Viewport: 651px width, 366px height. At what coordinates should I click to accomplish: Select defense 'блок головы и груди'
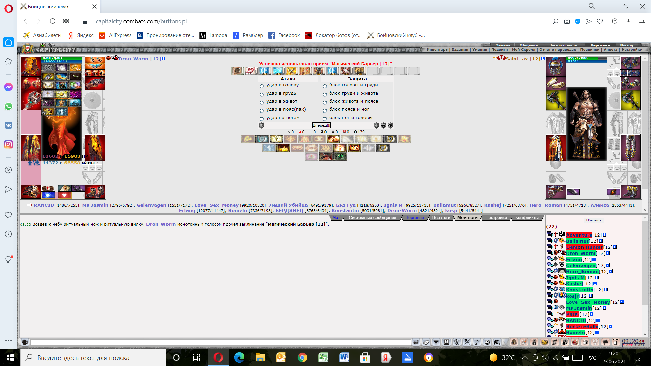pyautogui.click(x=324, y=86)
